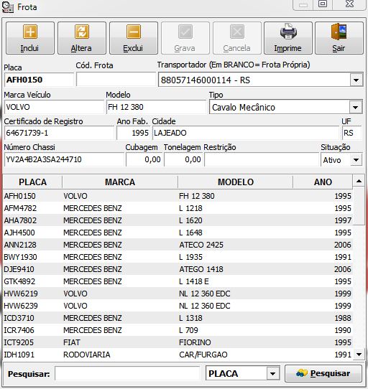This screenshot has width=368, height=389.
Task: Click the Cubagem field
Action: pyautogui.click(x=144, y=159)
